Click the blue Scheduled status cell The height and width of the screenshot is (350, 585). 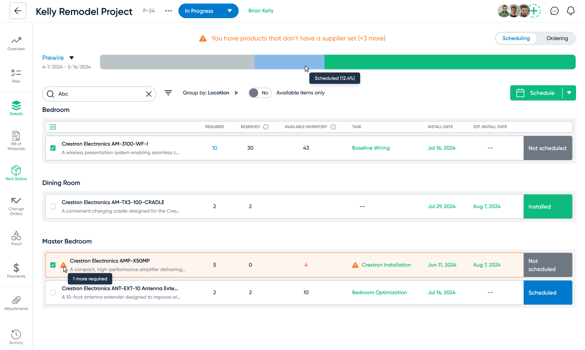click(x=548, y=292)
